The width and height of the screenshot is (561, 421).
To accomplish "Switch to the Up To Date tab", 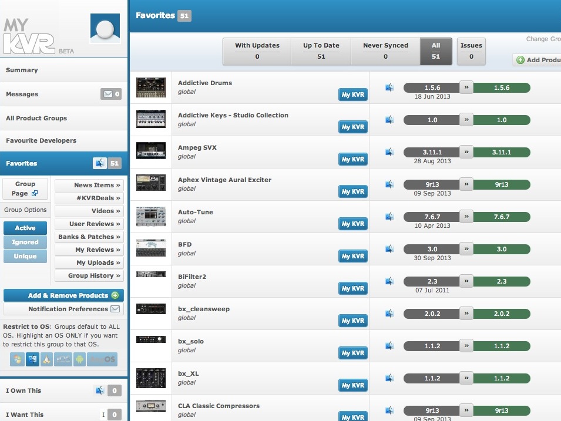I will tap(321, 51).
